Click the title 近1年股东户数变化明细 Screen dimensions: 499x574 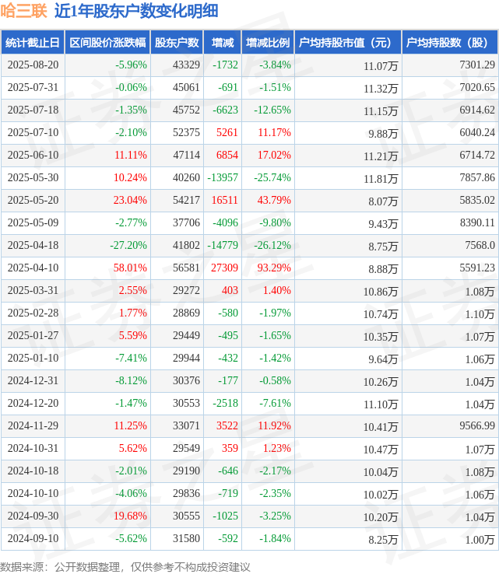click(136, 11)
